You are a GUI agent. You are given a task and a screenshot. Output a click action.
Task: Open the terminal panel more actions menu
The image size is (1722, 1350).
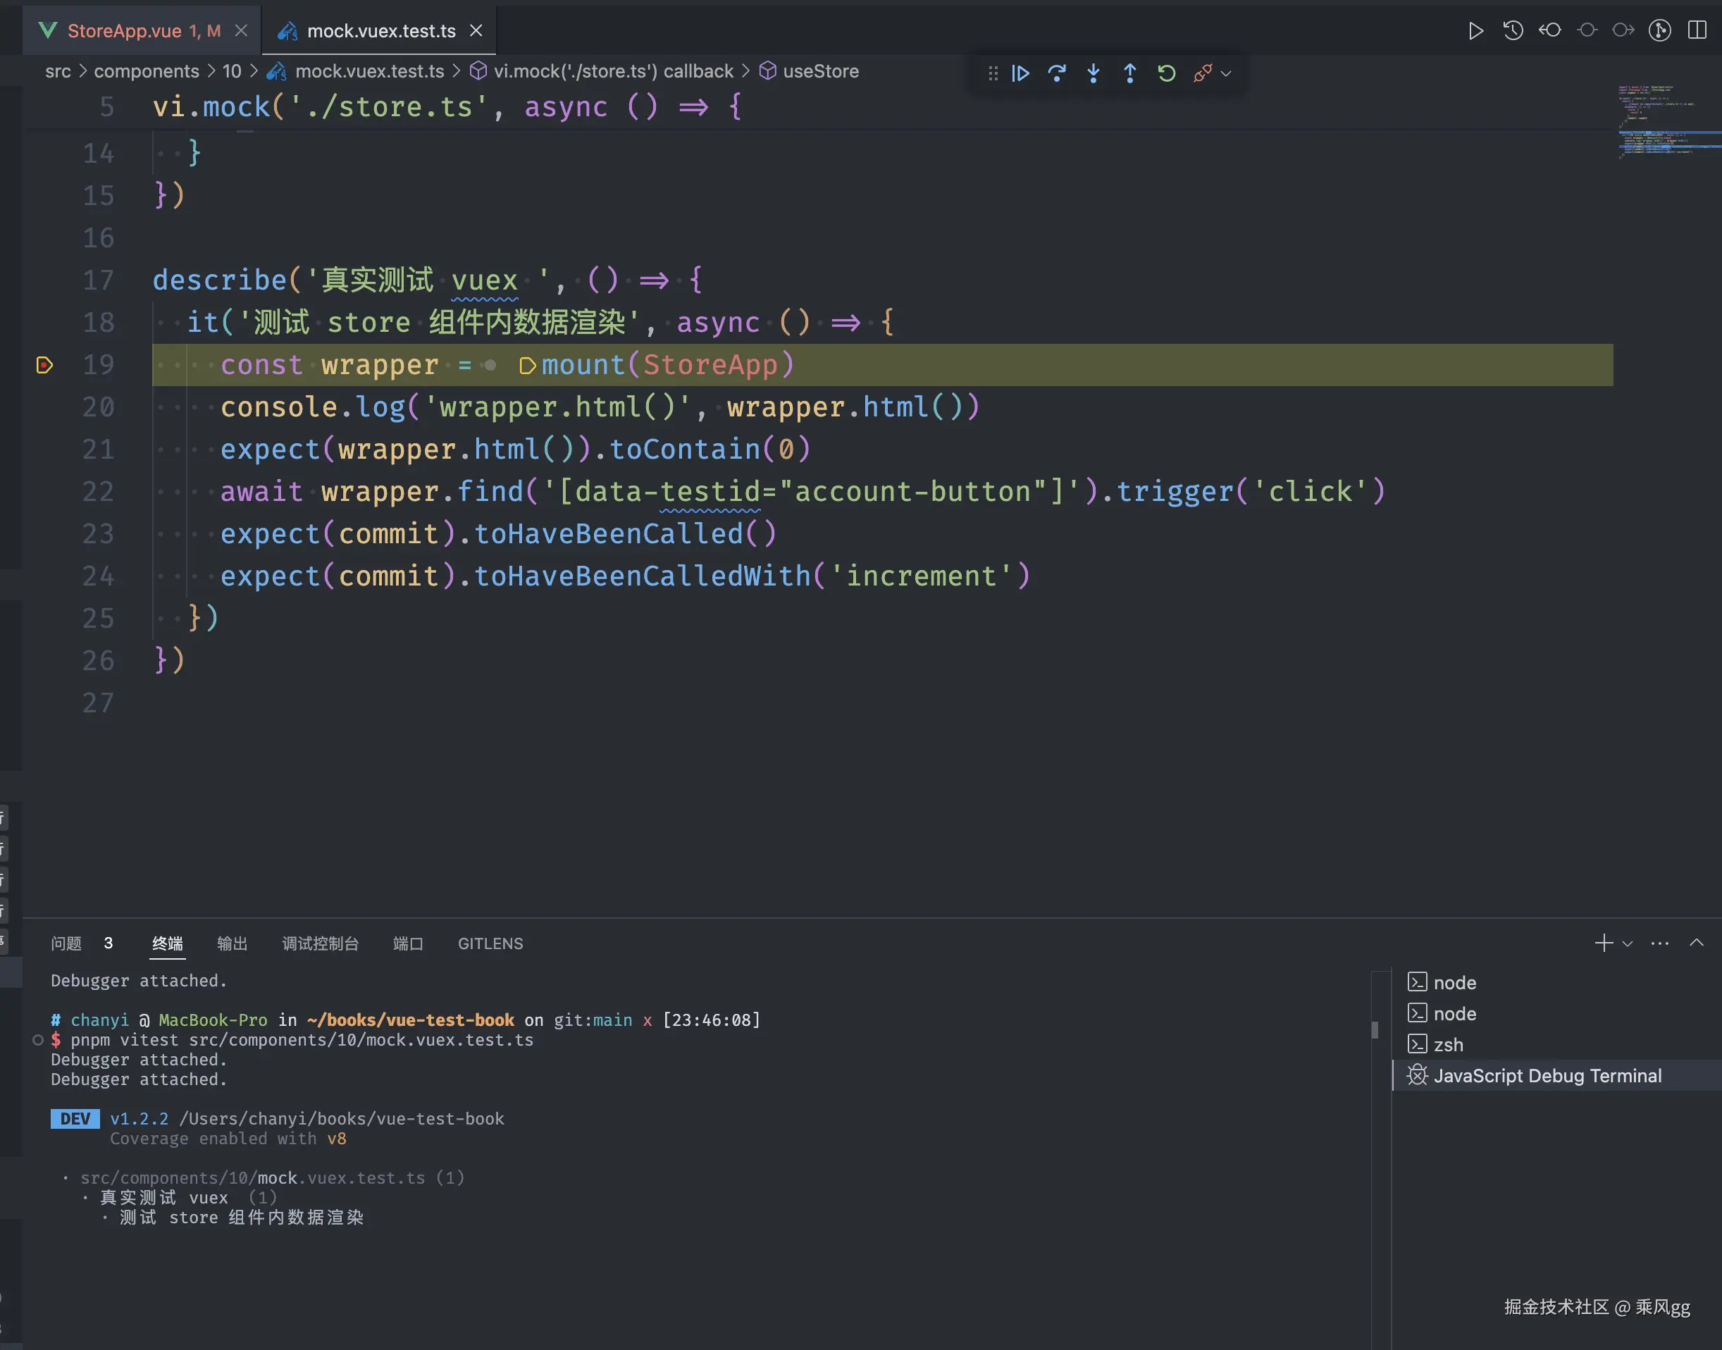click(x=1659, y=943)
